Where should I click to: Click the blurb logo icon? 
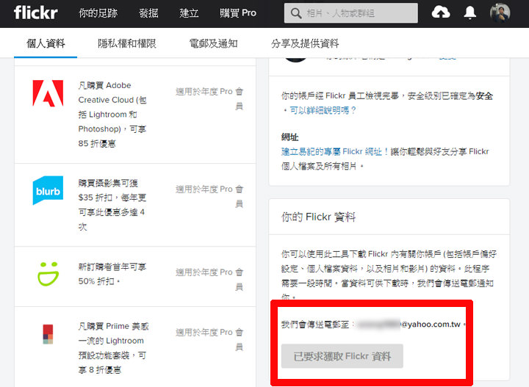pyautogui.click(x=48, y=190)
